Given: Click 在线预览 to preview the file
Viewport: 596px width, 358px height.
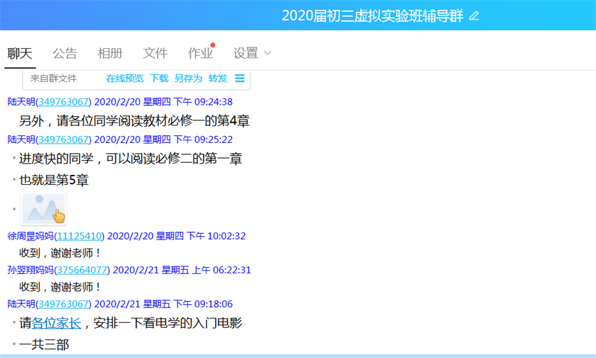Looking at the screenshot, I should (125, 78).
